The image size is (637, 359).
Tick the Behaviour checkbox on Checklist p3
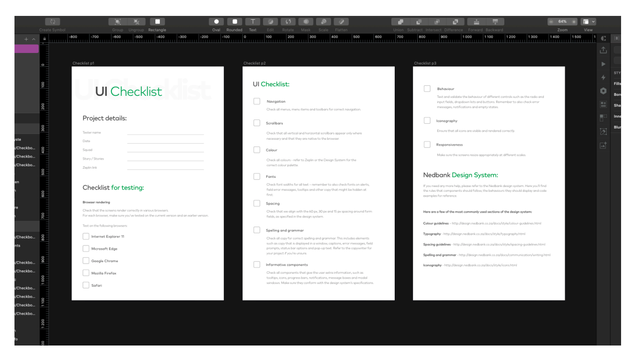(x=427, y=89)
